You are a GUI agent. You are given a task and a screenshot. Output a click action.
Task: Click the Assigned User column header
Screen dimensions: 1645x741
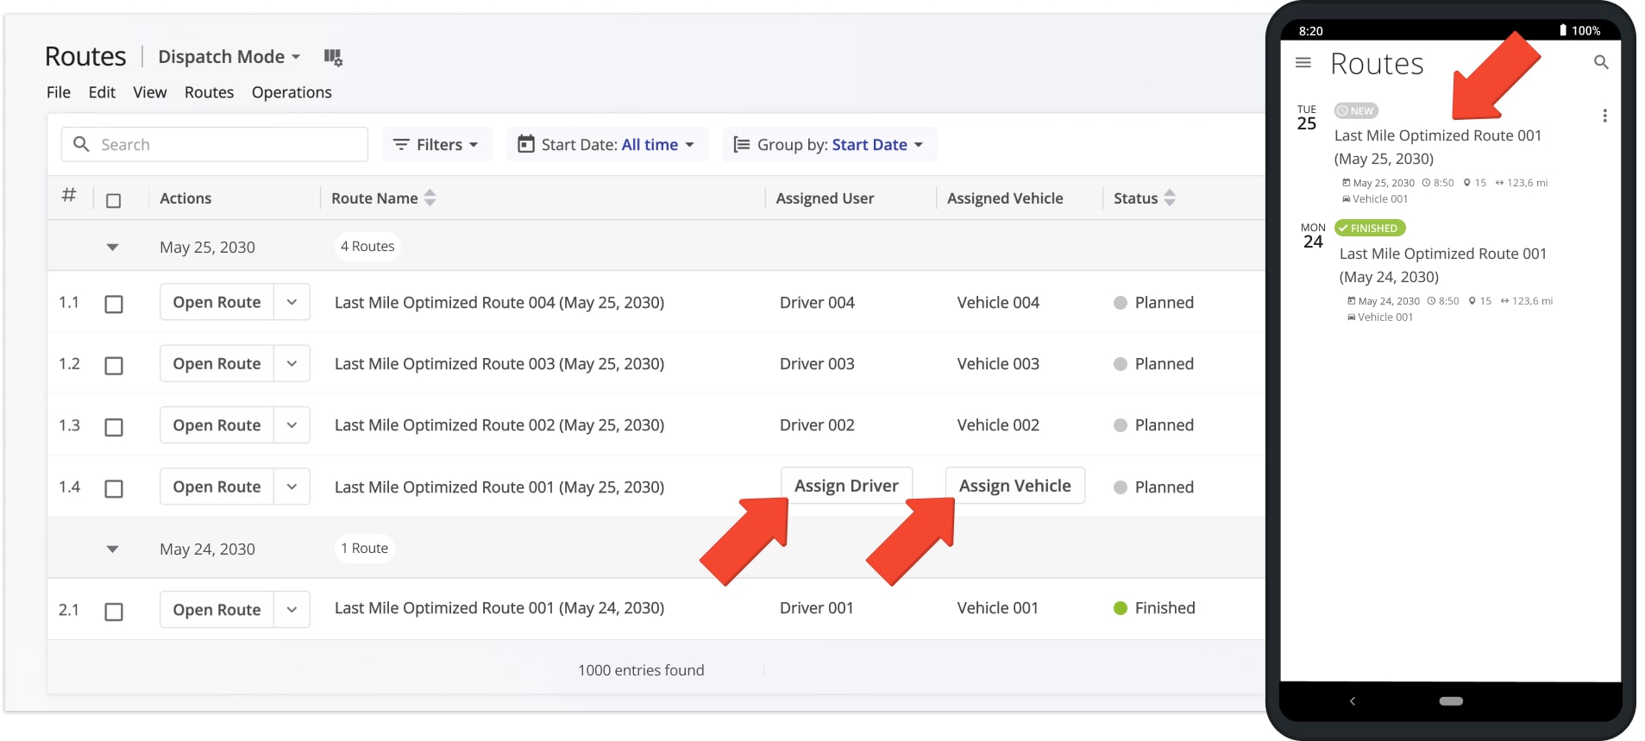825,198
